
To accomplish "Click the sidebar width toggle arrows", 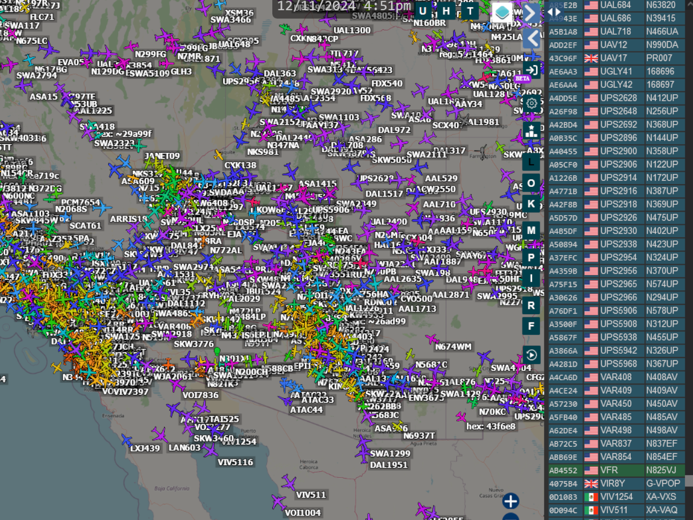I will click(x=554, y=12).
